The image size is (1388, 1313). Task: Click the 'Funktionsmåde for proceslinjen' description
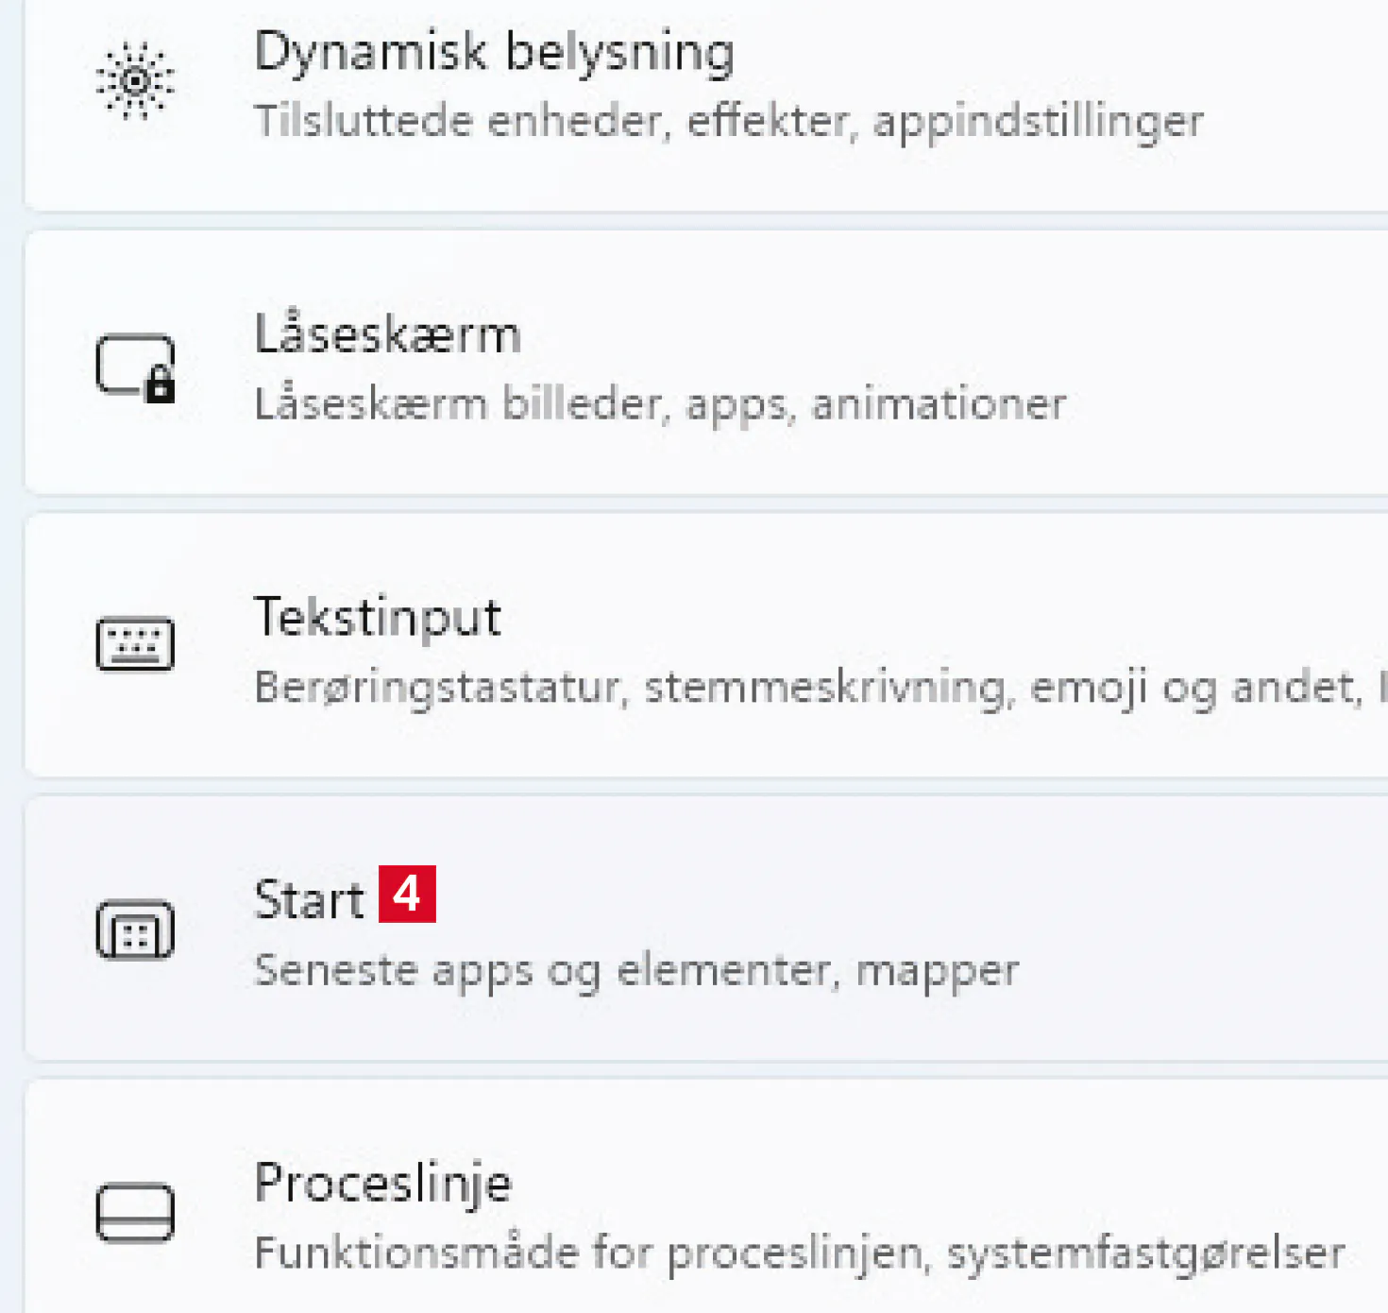click(799, 1253)
